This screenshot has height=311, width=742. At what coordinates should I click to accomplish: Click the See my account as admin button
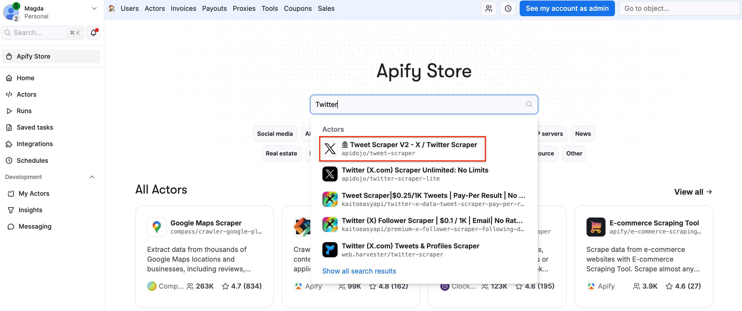coord(567,8)
